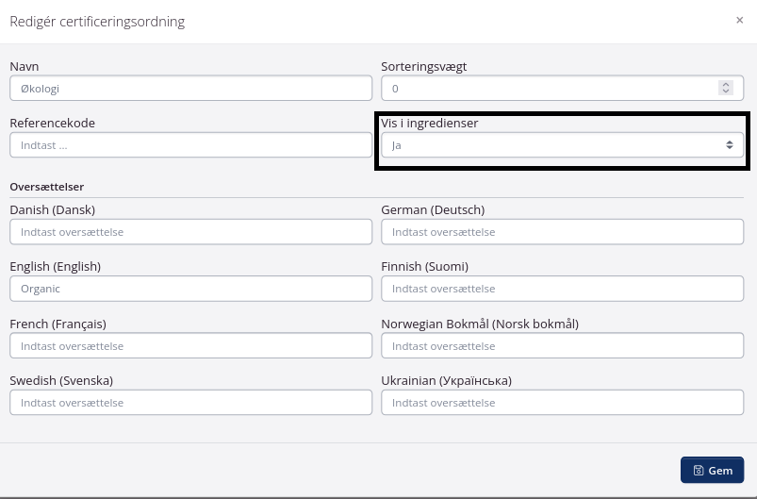This screenshot has width=757, height=499.
Task: Click the Referencekode label text
Action: (52, 124)
